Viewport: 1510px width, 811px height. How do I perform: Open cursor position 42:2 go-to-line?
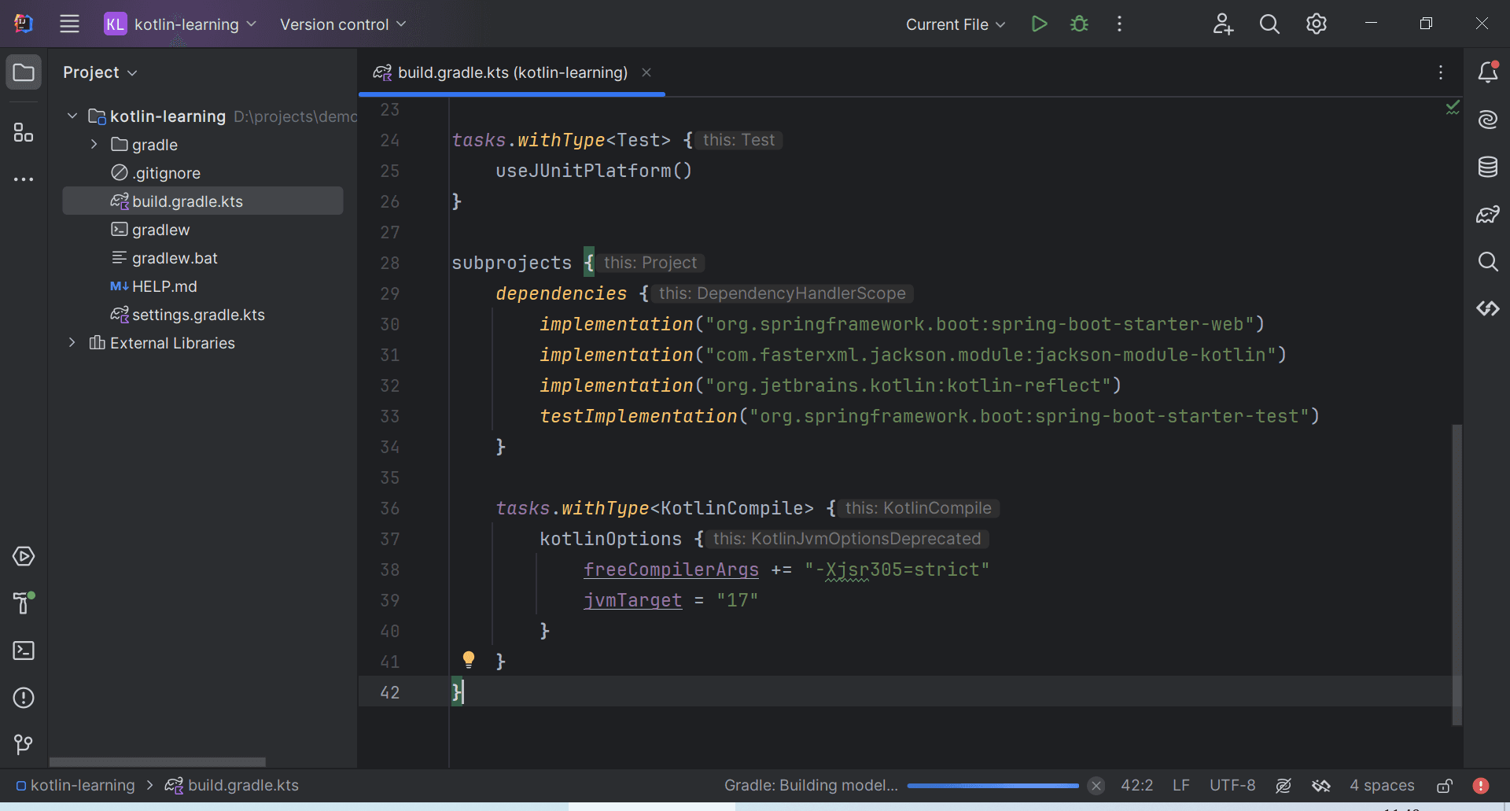(x=1136, y=785)
